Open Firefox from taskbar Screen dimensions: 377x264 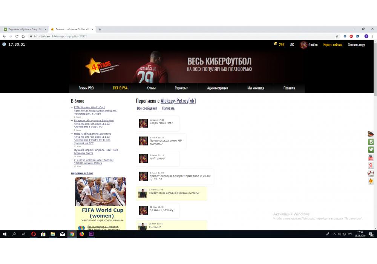coord(81,234)
